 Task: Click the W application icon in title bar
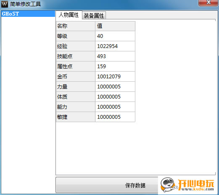4,4
